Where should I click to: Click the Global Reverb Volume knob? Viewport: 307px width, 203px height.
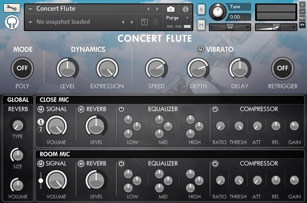coord(17,186)
